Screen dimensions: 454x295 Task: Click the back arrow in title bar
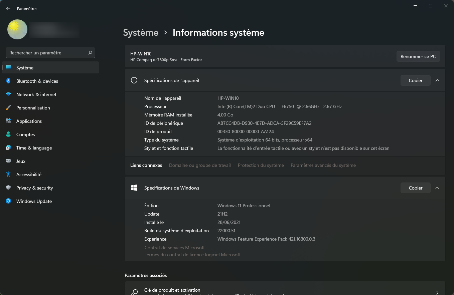[8, 9]
